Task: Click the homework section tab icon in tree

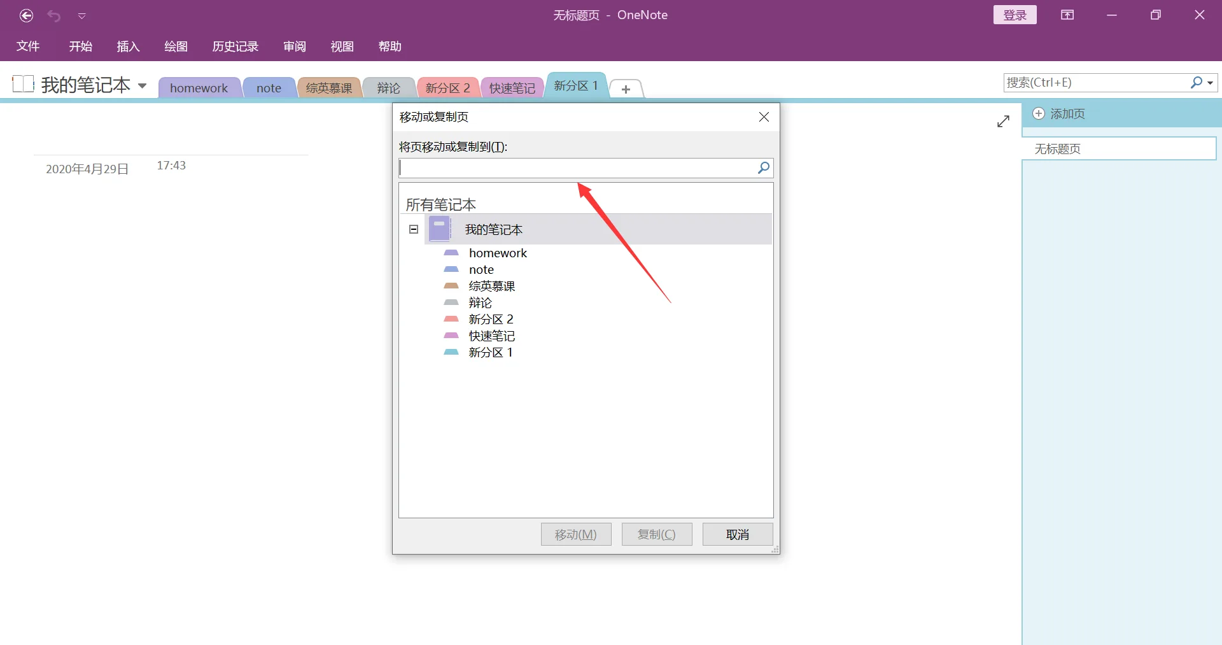Action: [x=451, y=253]
